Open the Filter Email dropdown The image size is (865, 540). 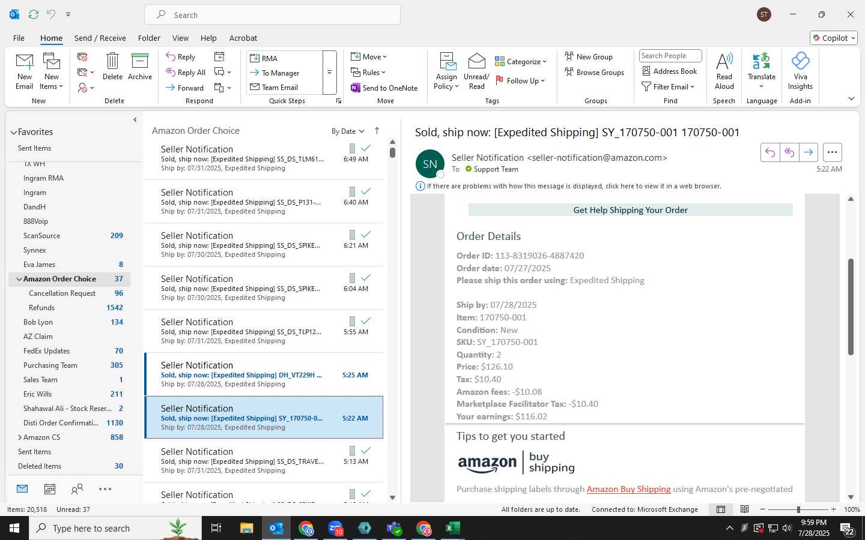pos(668,86)
